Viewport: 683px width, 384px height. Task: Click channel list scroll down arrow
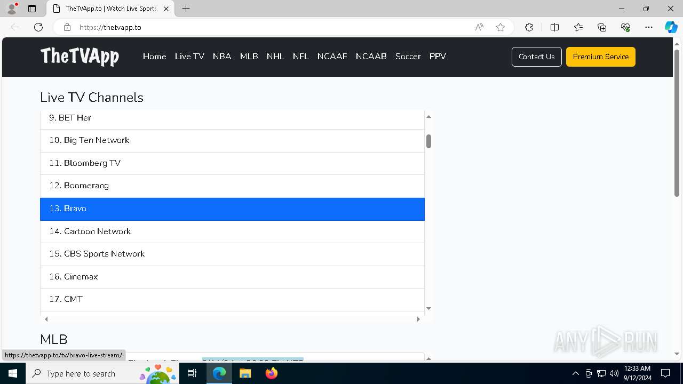click(428, 308)
